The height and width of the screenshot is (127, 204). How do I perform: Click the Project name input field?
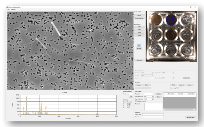tap(153, 114)
